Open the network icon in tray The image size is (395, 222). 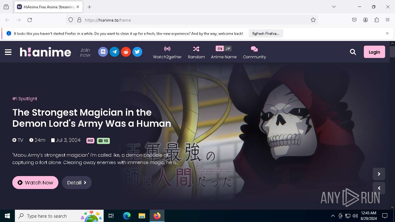pyautogui.click(x=348, y=216)
